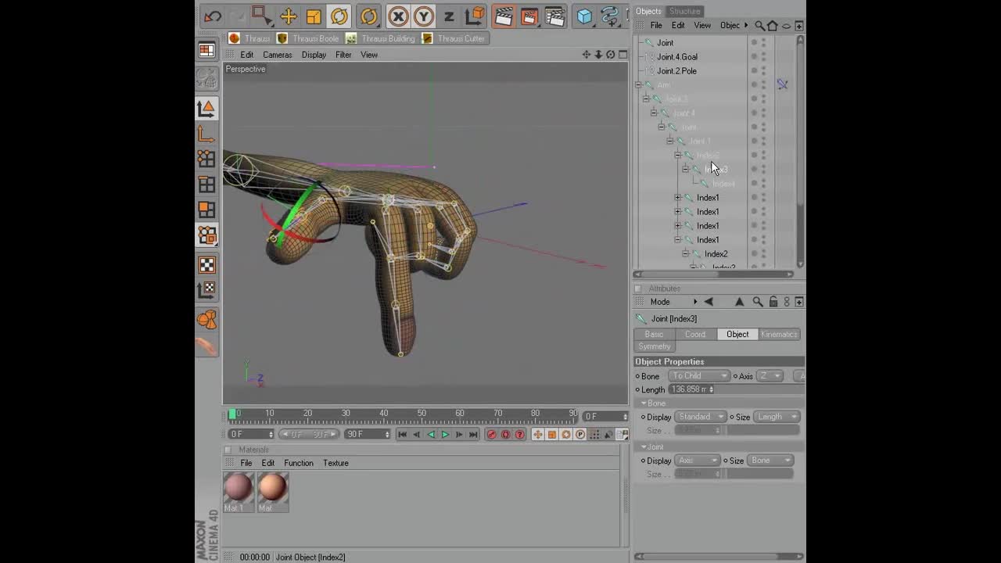Open the Materials Function menu

299,463
